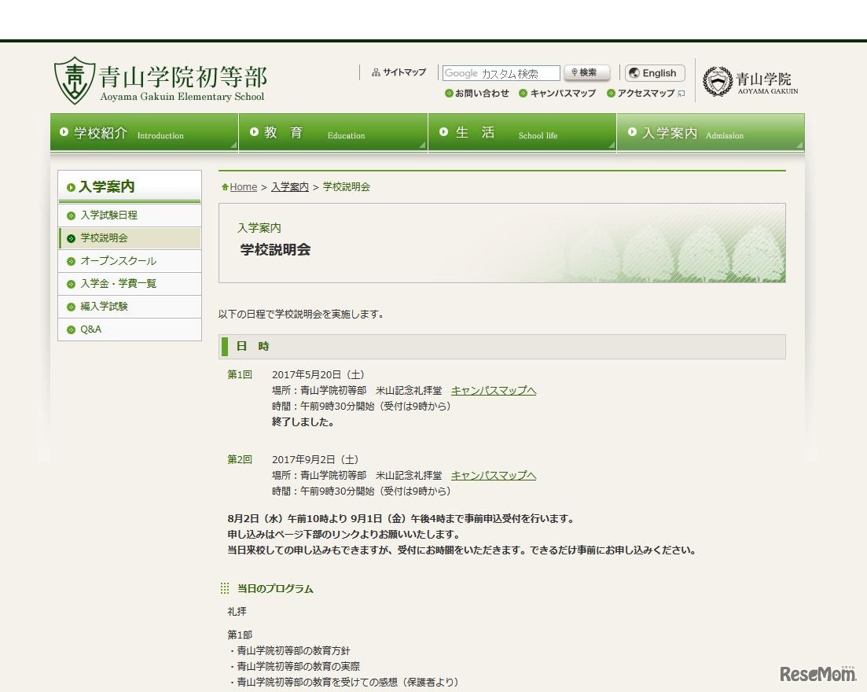
Task: Click the Q&A sidebar entry
Action: click(90, 329)
